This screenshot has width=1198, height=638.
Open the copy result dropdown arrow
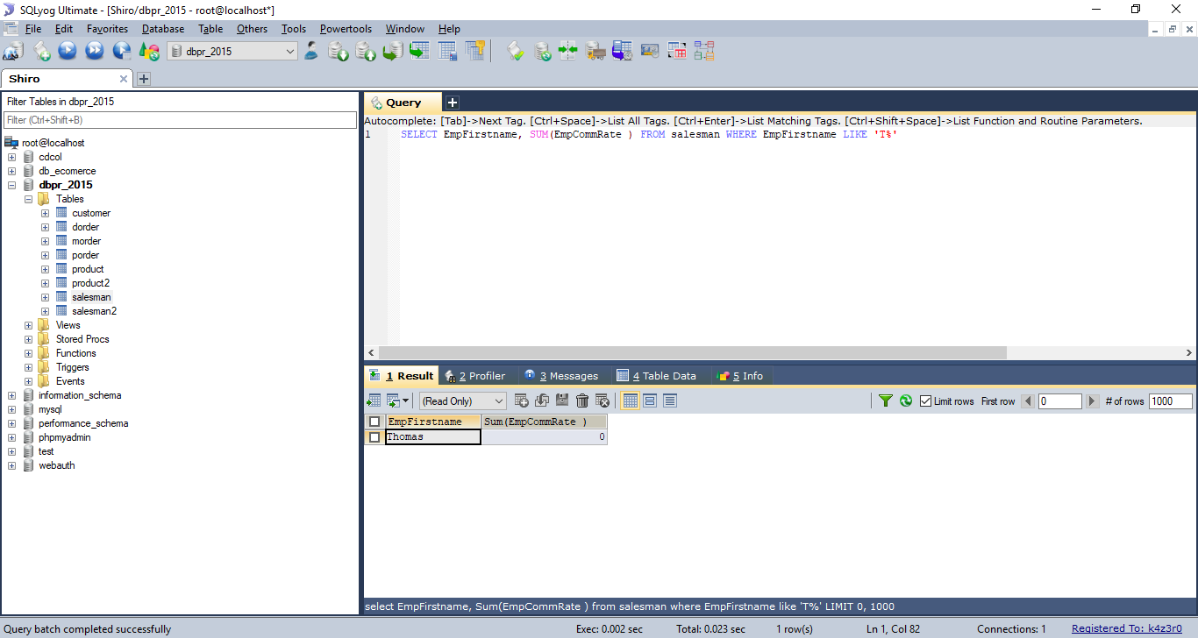[406, 401]
